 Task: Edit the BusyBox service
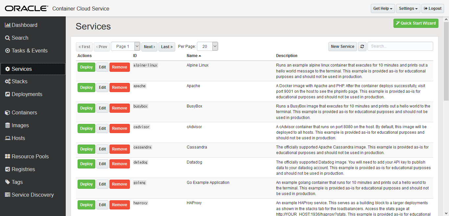pyautogui.click(x=103, y=108)
